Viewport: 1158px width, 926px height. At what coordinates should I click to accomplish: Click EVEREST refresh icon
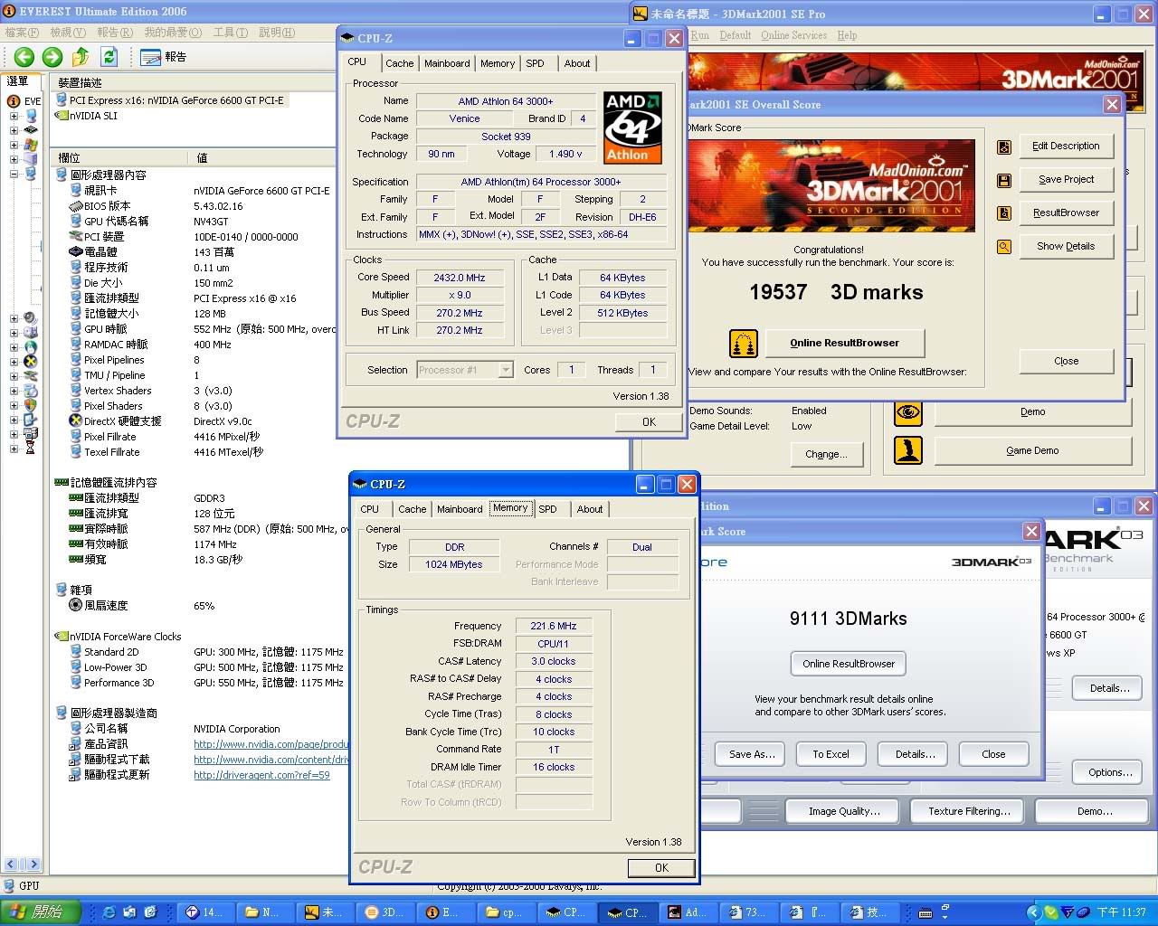point(109,57)
